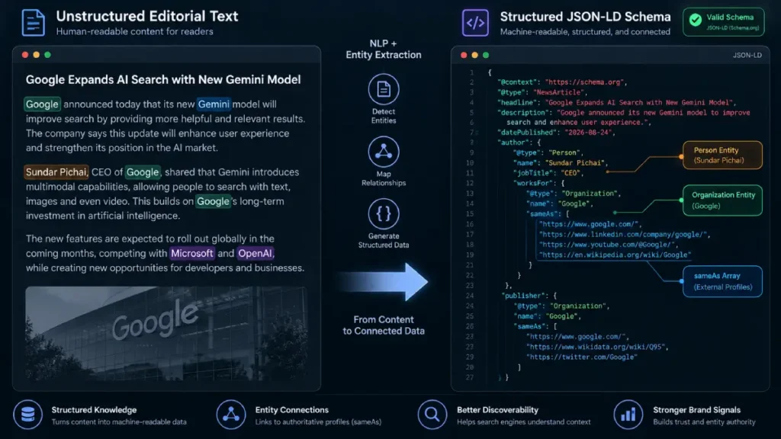Click the "@type": "NewsArticle" code line
Viewport: 781px width, 439px height.
click(542, 92)
